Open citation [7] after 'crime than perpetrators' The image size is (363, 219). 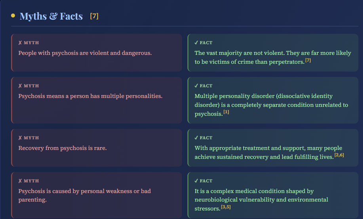coord(308,61)
